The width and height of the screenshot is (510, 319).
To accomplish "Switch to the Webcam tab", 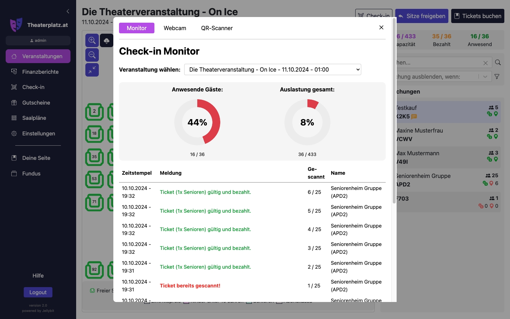I will pyautogui.click(x=175, y=28).
